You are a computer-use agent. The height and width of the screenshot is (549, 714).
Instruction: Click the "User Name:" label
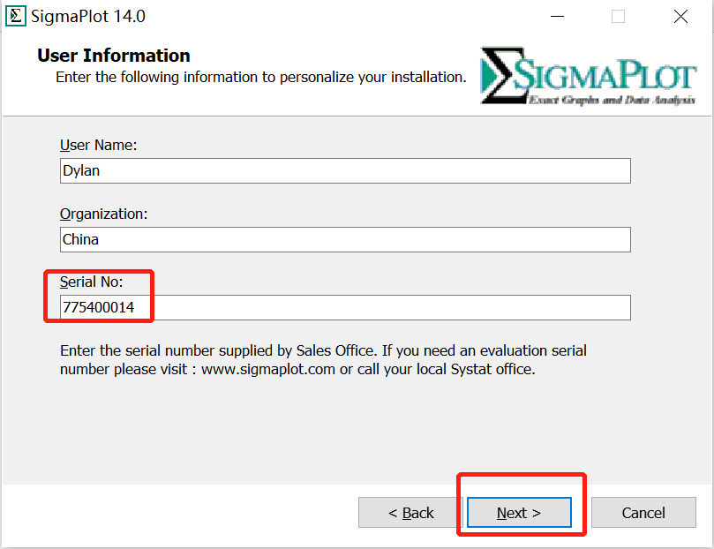point(98,145)
